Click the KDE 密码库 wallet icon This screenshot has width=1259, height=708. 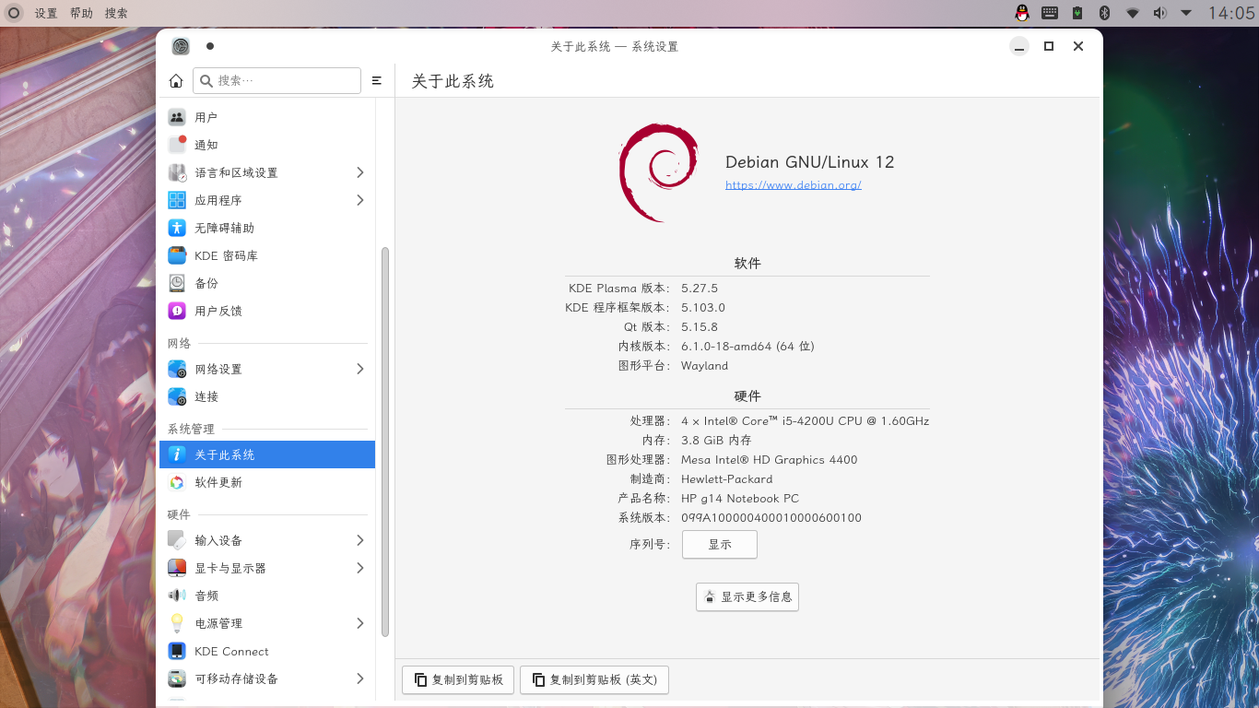(177, 255)
